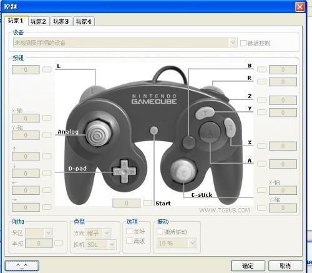The height and width of the screenshot is (273, 312).
Task: Click the 半按 value field
Action: point(39,243)
